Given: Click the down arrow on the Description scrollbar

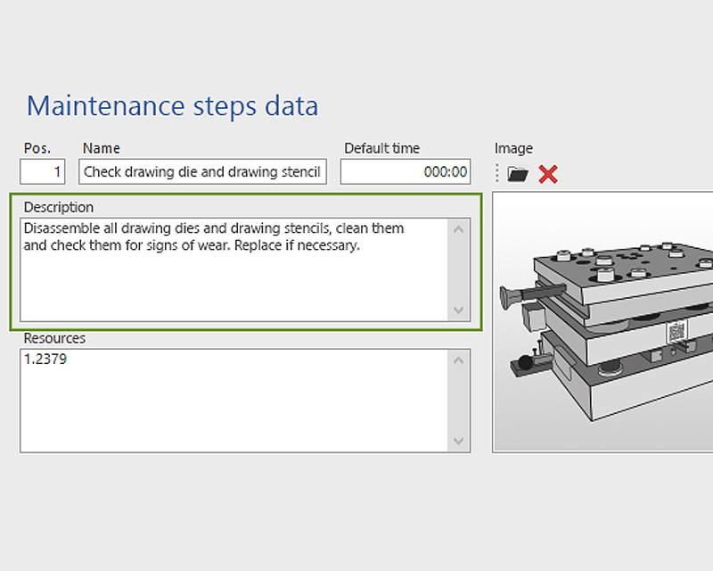Looking at the screenshot, I should [x=458, y=312].
